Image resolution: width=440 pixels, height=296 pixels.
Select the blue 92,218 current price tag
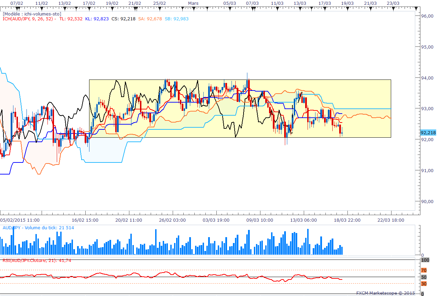coord(428,133)
